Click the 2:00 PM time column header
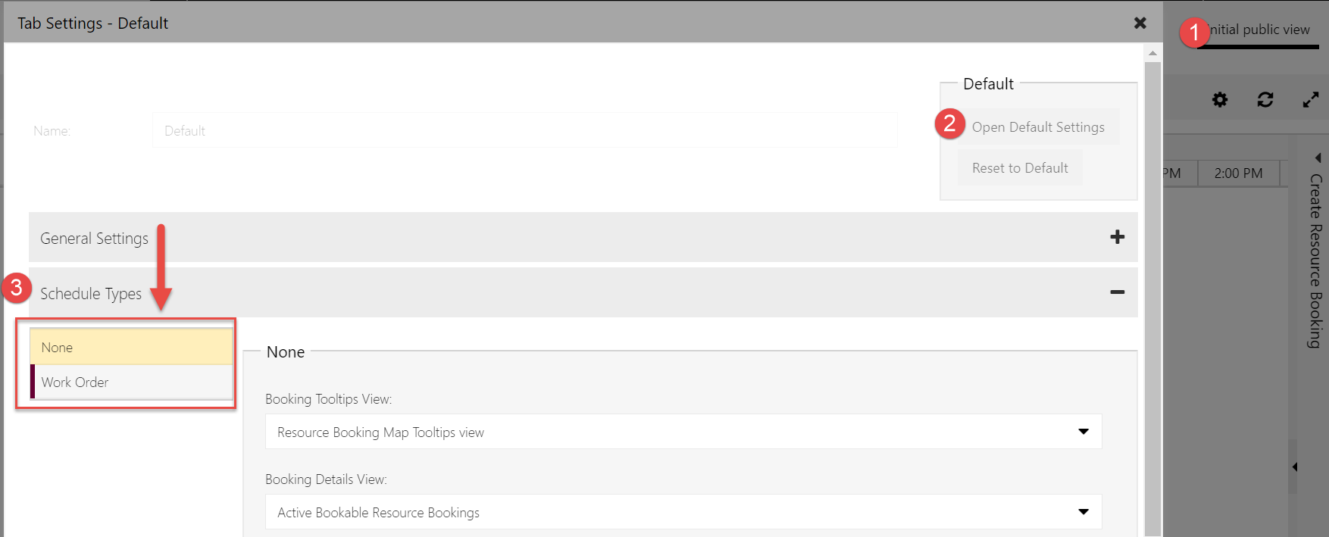 pos(1238,173)
